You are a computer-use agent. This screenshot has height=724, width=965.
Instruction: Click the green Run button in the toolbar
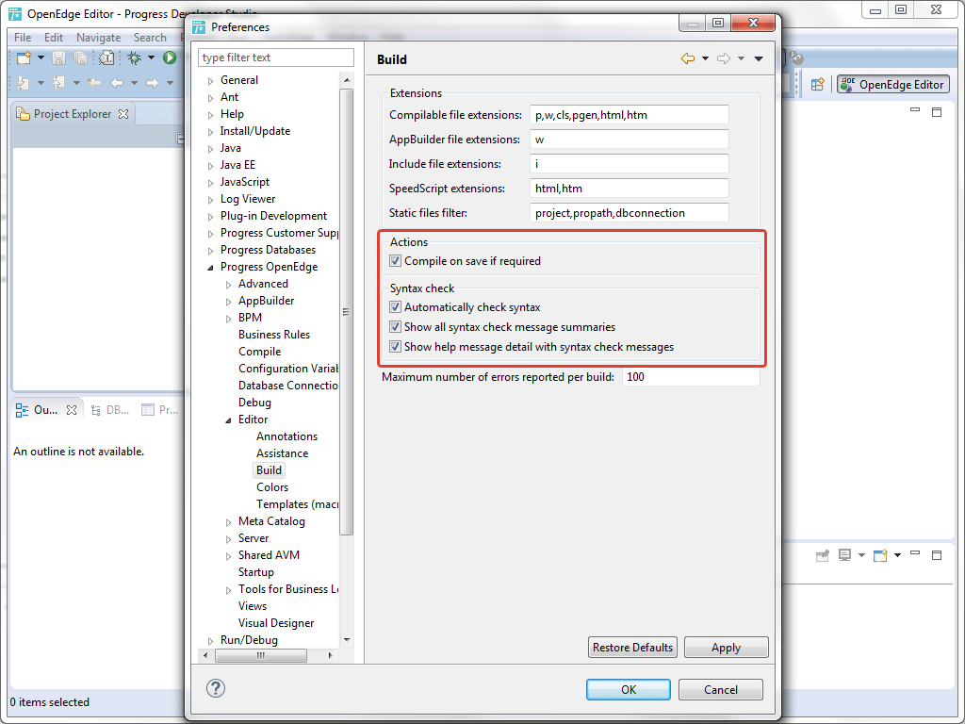pyautogui.click(x=170, y=58)
